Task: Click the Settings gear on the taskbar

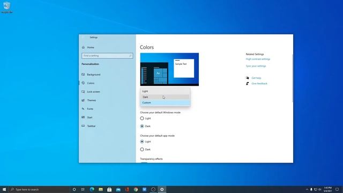Action: 162,189
